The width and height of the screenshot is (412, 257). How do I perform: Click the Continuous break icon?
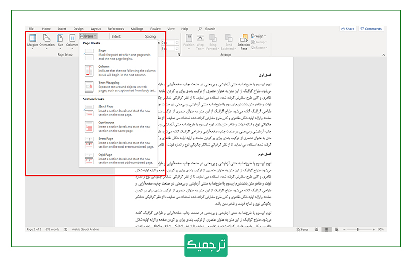click(x=89, y=126)
